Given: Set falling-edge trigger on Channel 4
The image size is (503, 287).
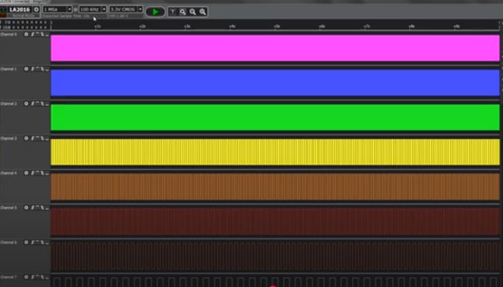Looking at the screenshot, I should pos(42,173).
